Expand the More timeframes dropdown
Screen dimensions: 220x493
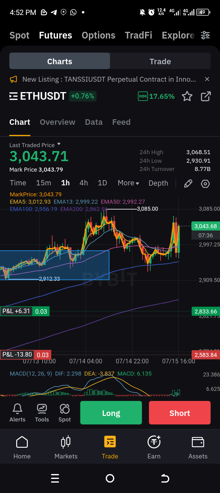[128, 183]
